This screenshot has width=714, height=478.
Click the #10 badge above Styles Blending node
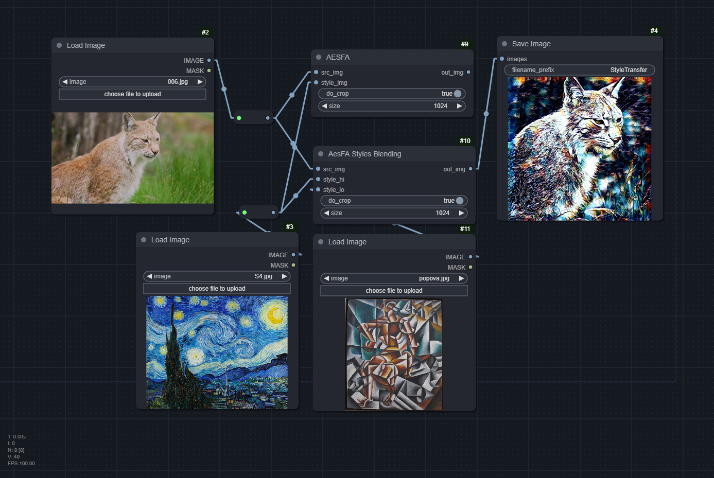point(465,141)
